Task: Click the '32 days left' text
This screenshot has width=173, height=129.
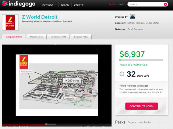Action: pos(138,74)
